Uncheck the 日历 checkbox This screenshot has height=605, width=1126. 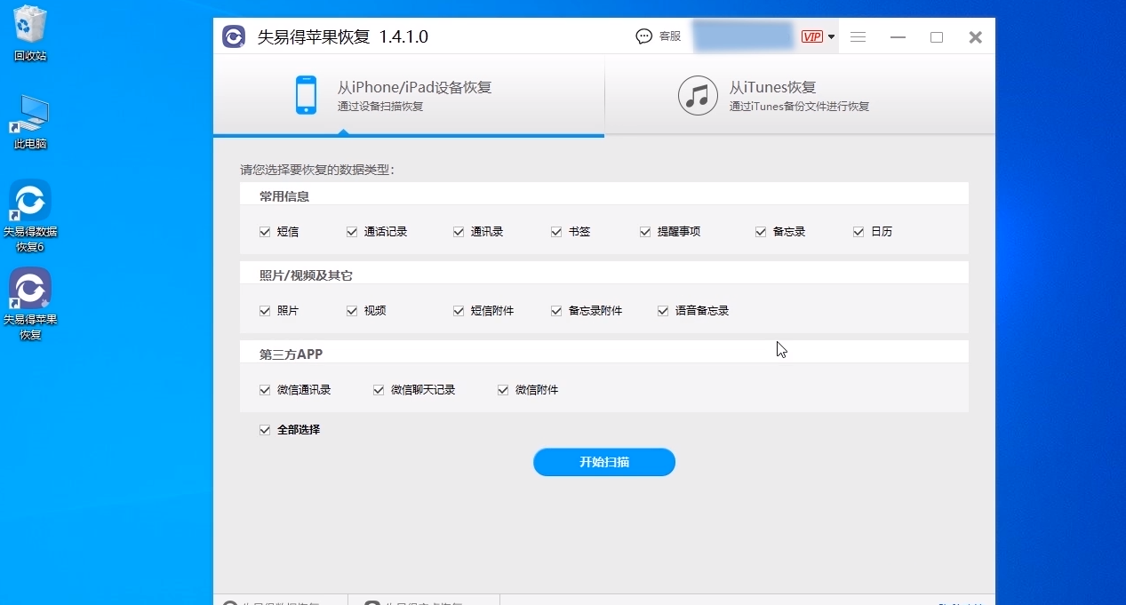coord(858,232)
